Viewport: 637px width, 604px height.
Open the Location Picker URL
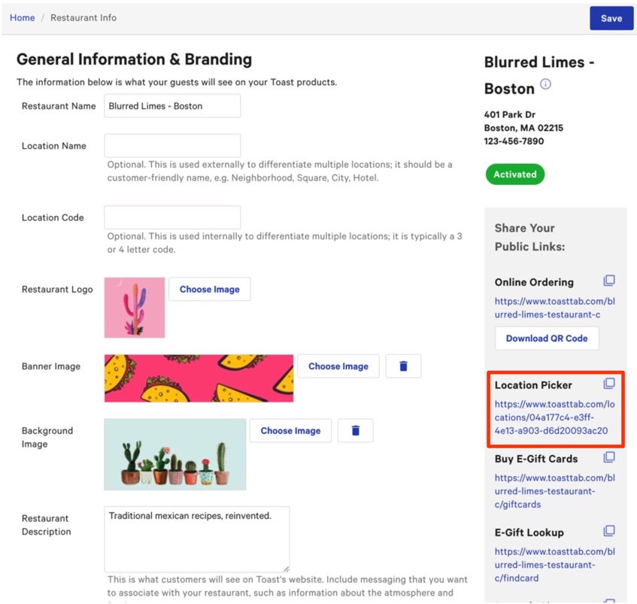554,417
